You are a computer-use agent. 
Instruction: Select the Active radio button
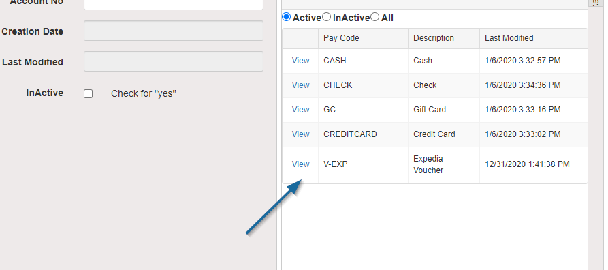[x=286, y=17]
